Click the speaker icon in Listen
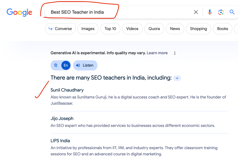Image resolution: width=238 pixels, height=158 pixels. [x=78, y=65]
